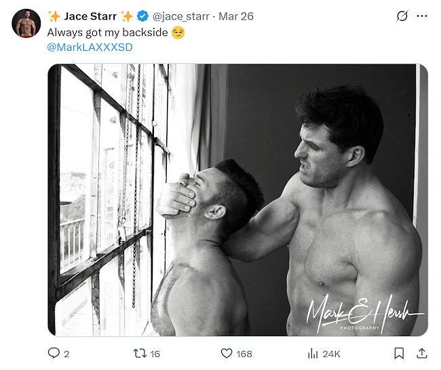Image resolution: width=441 pixels, height=370 pixels.
Task: Click the Mar 26 timestamp
Action: tap(236, 16)
